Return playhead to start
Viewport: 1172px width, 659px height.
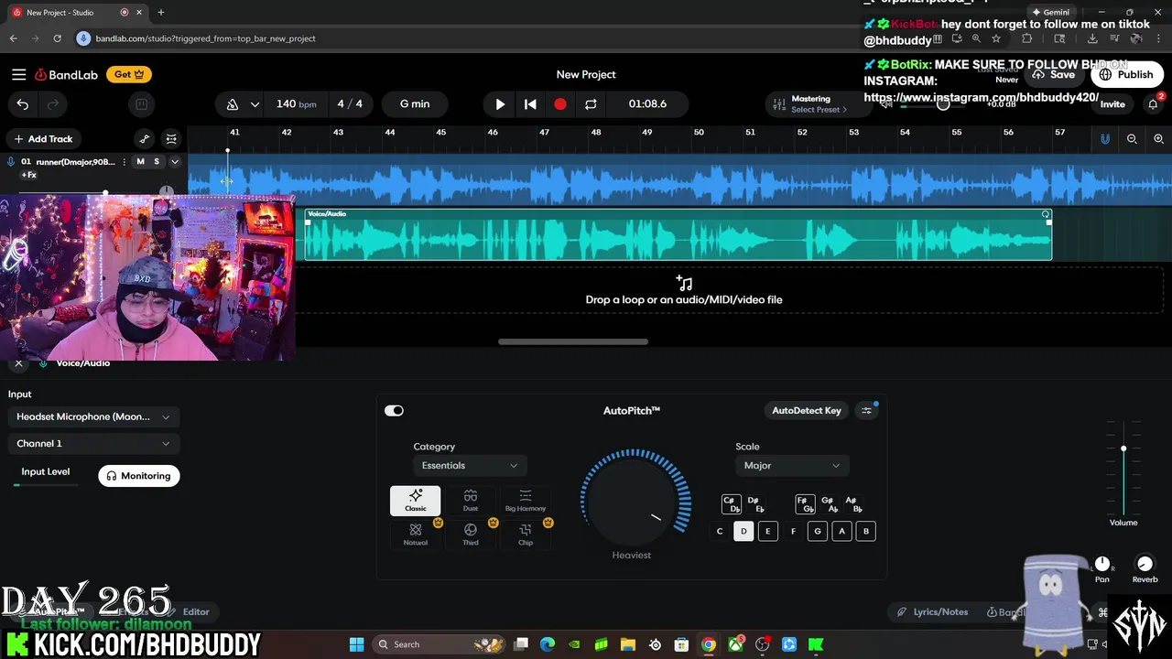tap(530, 104)
